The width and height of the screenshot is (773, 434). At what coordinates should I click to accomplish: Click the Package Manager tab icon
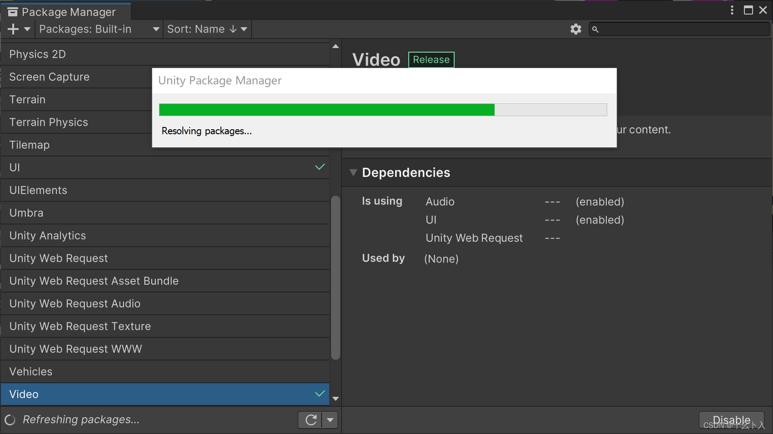[13, 12]
